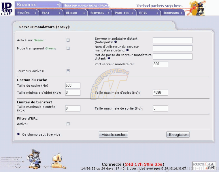Click the 'Gestion du cache' heading
This screenshot has width=219, height=172.
[32, 80]
